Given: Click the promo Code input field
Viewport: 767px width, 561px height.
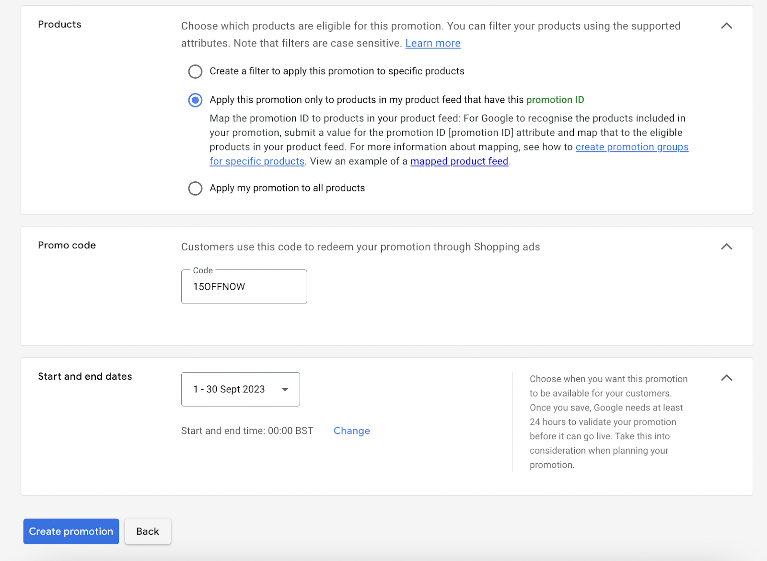Looking at the screenshot, I should pos(244,287).
